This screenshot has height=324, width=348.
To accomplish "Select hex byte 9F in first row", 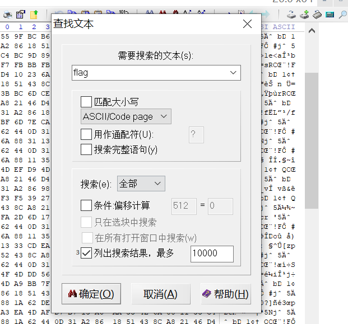I will point(18,36).
